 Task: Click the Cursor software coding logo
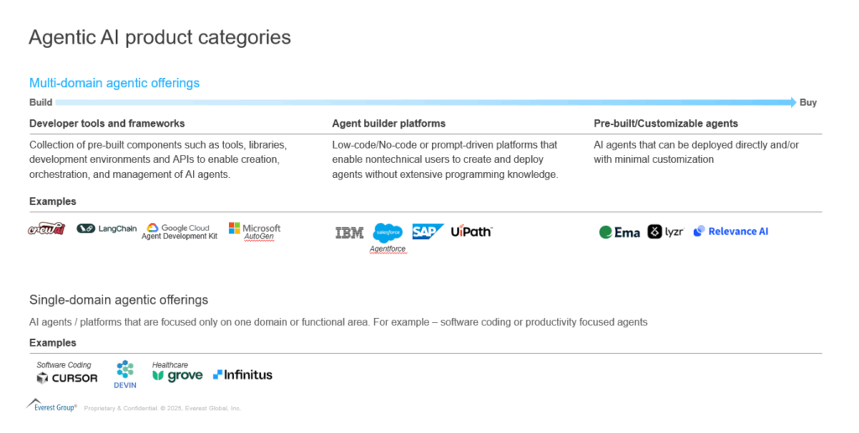(67, 378)
